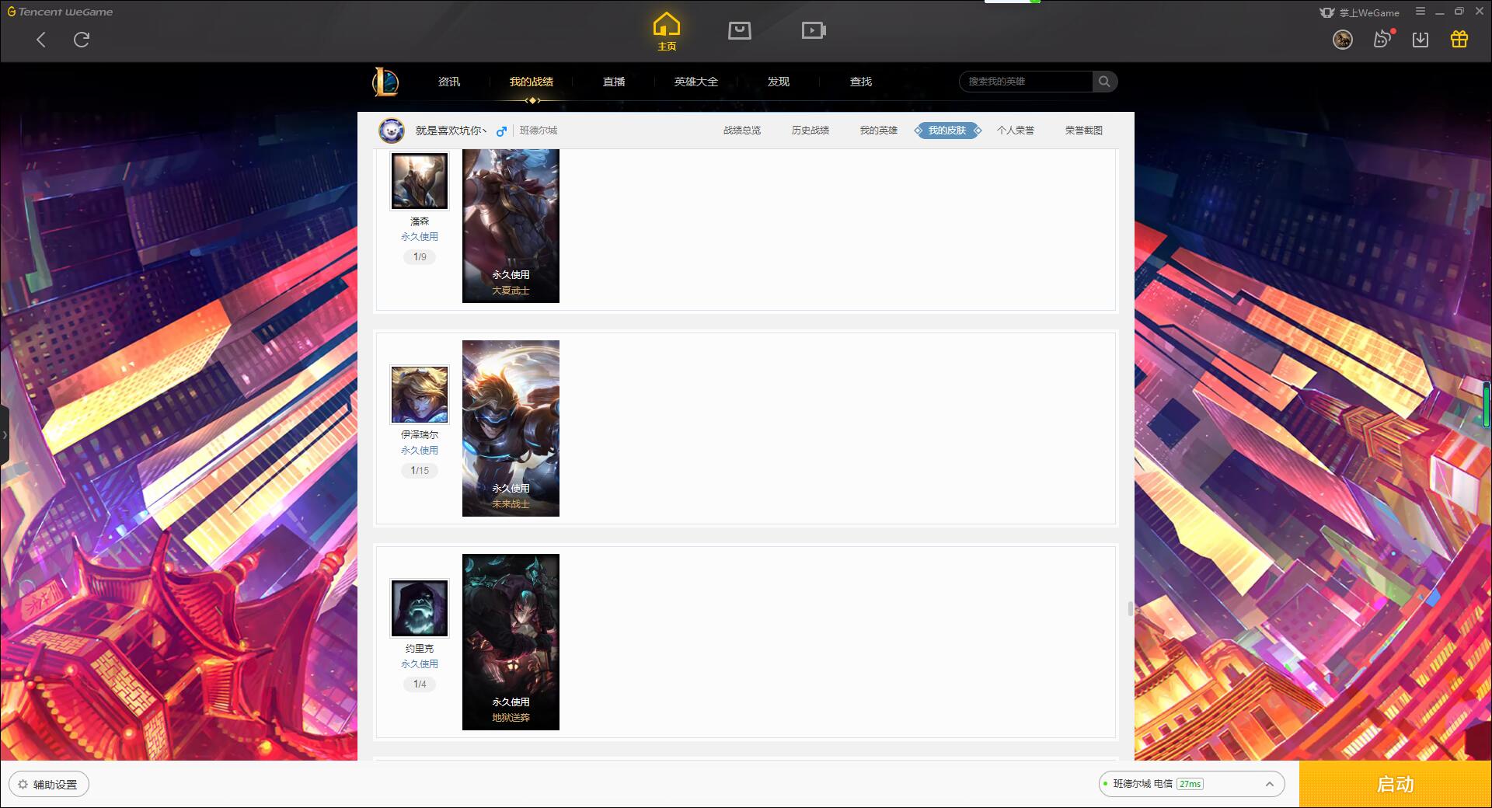Open the 英雄大全 tab
Image resolution: width=1492 pixels, height=808 pixels.
(696, 82)
